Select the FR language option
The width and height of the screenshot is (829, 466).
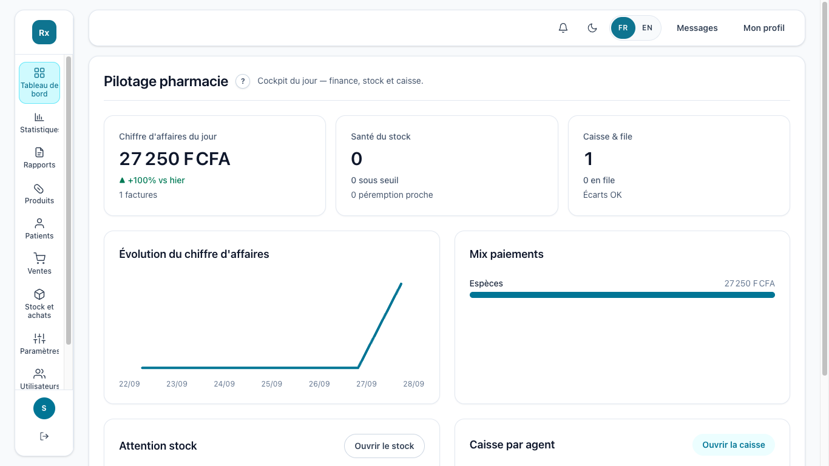(623, 28)
